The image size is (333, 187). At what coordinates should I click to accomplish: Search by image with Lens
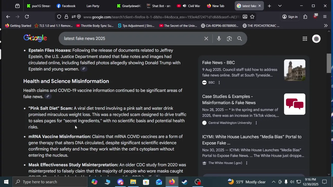[x=229, y=39]
